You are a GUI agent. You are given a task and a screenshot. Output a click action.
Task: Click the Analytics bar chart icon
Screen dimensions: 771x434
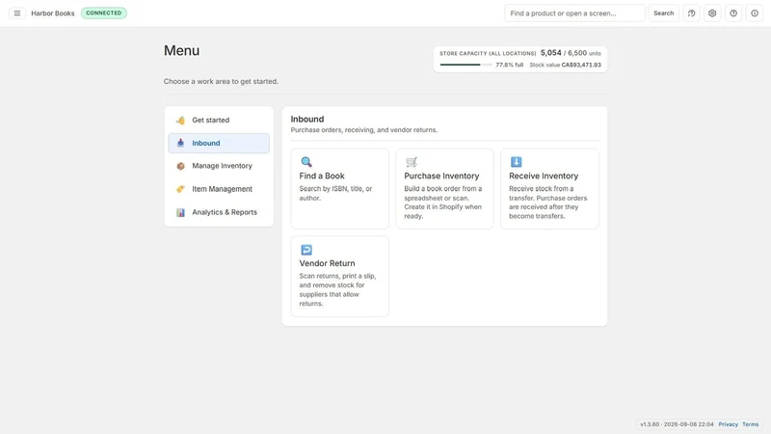pos(180,212)
